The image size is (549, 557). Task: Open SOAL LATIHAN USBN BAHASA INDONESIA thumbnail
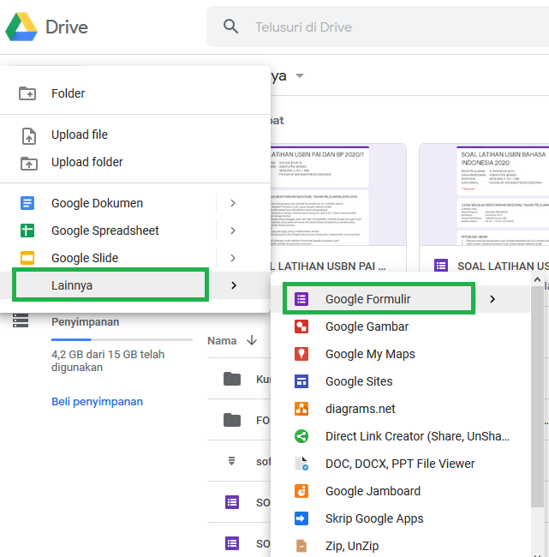(x=484, y=195)
